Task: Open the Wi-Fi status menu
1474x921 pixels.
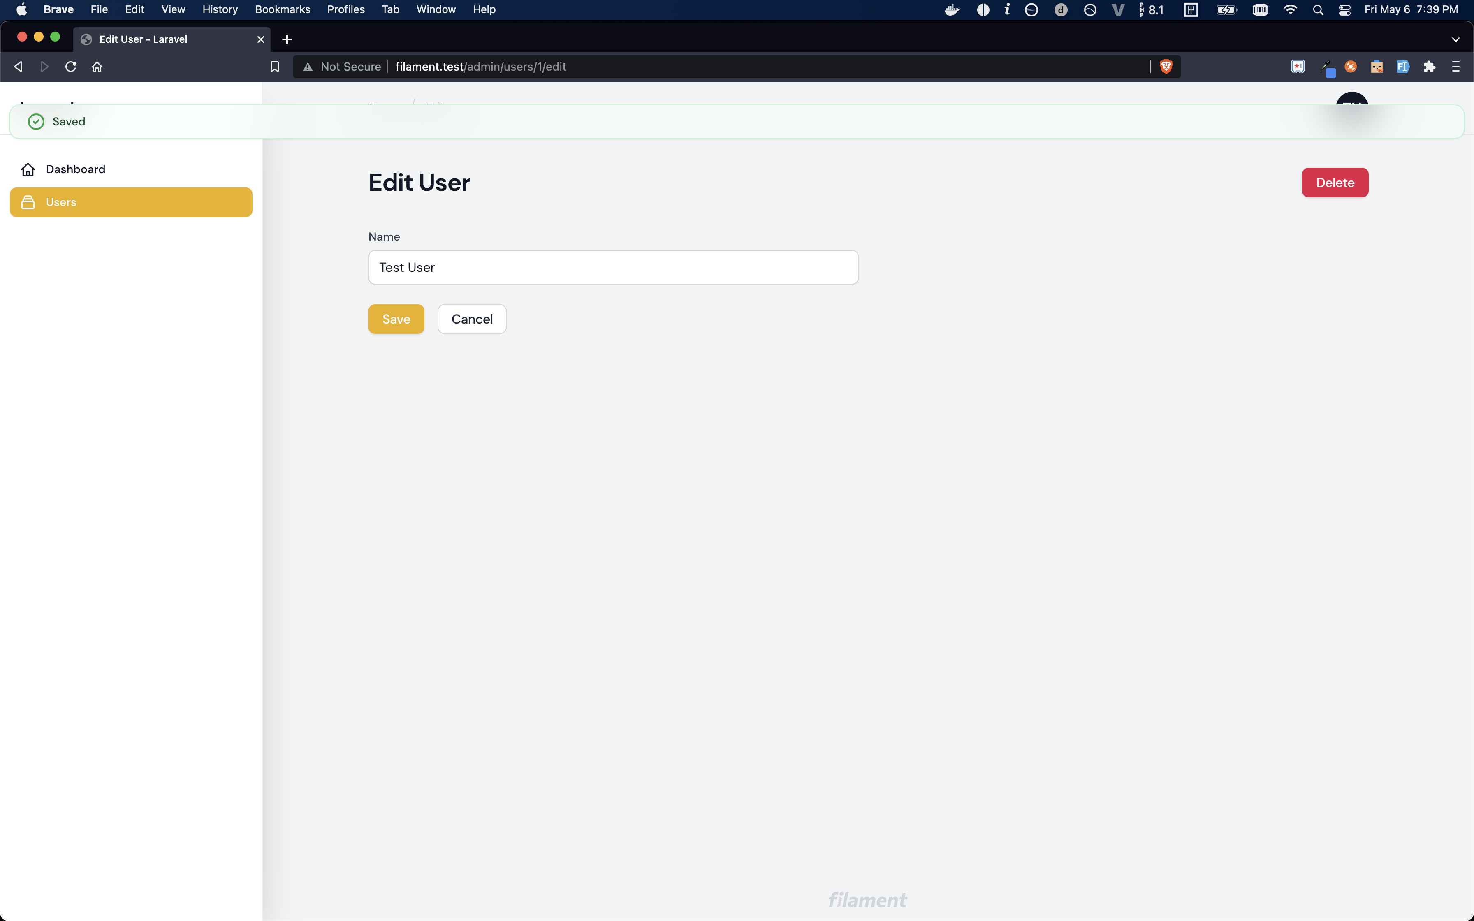Action: coord(1290,10)
